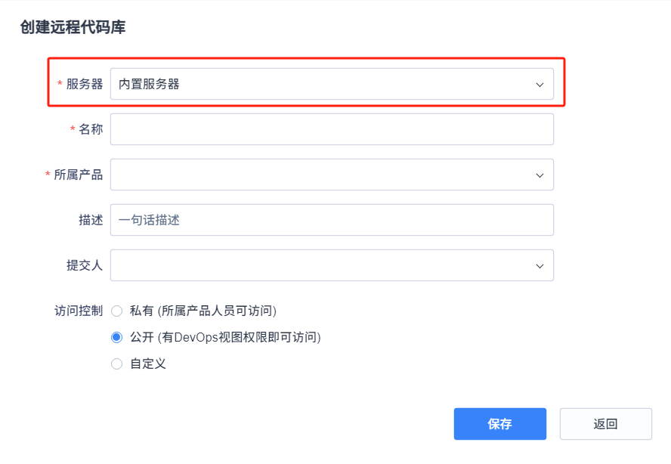The image size is (671, 464).
Task: Click the 返回 button
Action: 605,424
